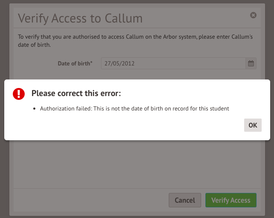
Task: Click the Arbor authorisation instruction text
Action: (x=135, y=41)
